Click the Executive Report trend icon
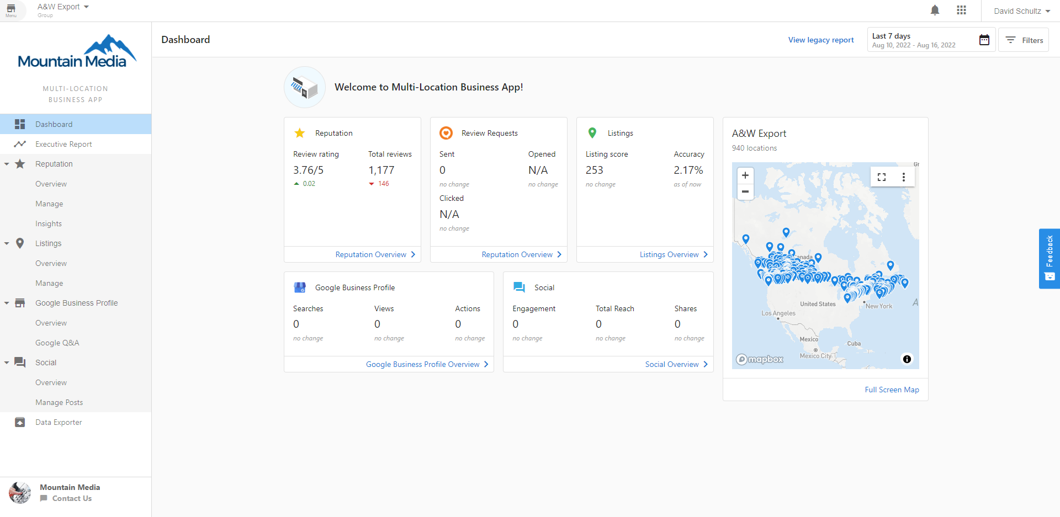The height and width of the screenshot is (517, 1060). pyautogui.click(x=20, y=144)
